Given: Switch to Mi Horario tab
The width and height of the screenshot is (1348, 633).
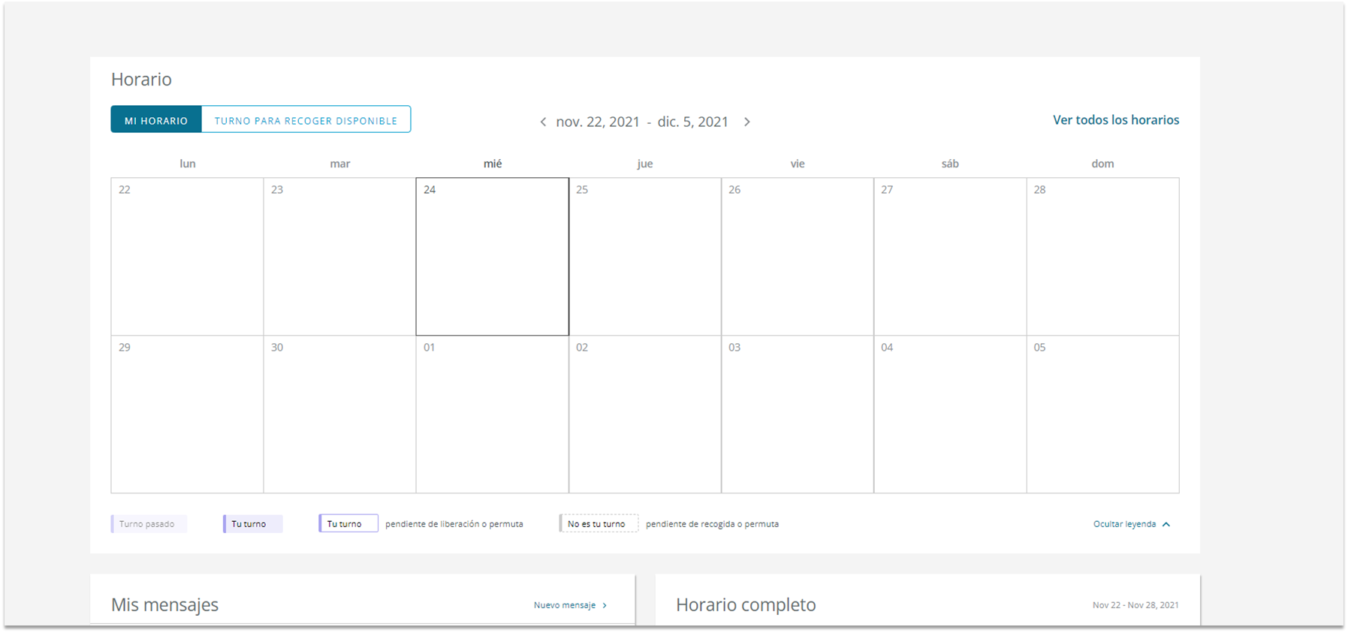Looking at the screenshot, I should pos(156,120).
